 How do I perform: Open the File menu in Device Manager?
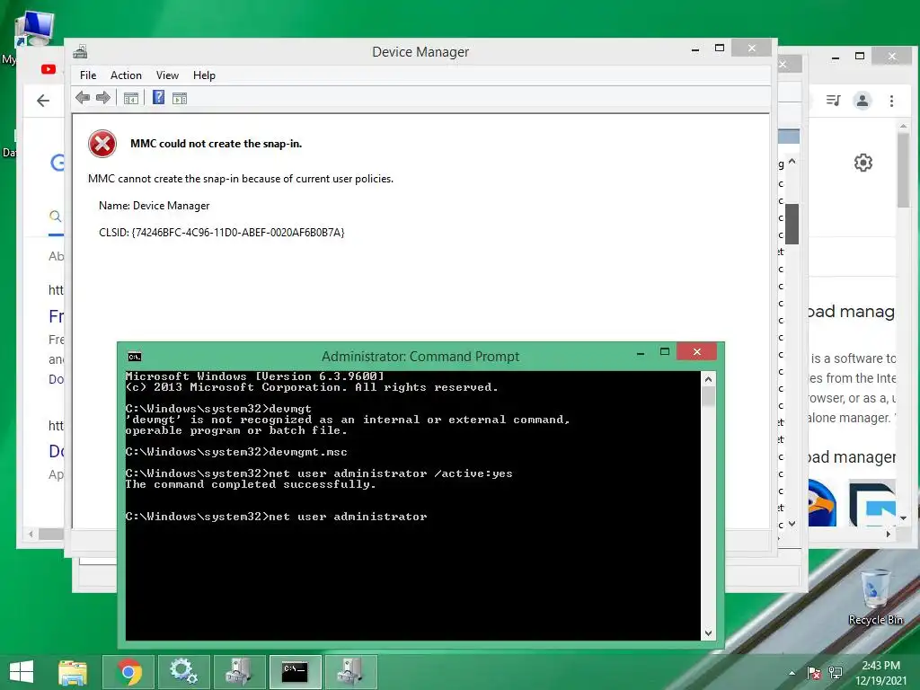coord(88,75)
